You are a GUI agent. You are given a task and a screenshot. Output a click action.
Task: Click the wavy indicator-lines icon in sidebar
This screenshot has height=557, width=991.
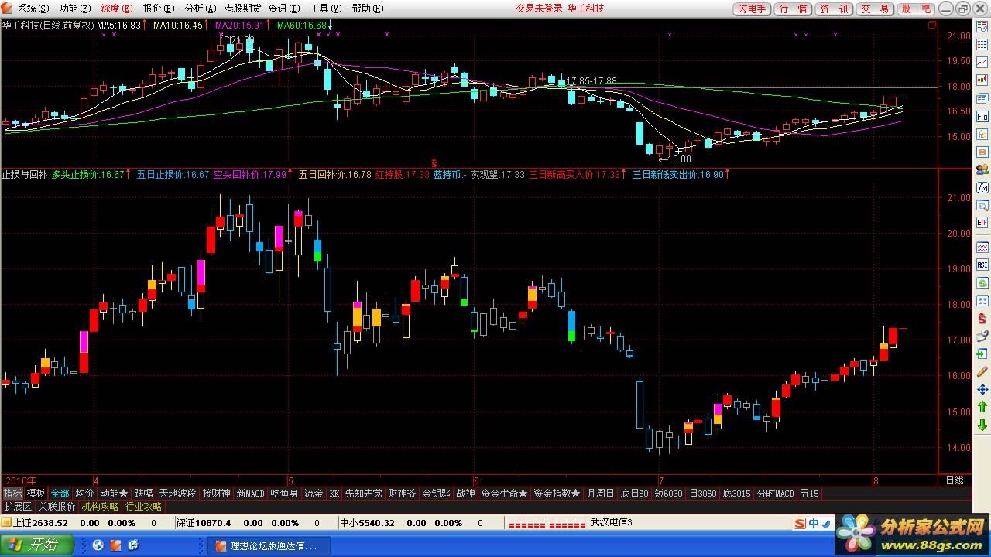pos(982,248)
